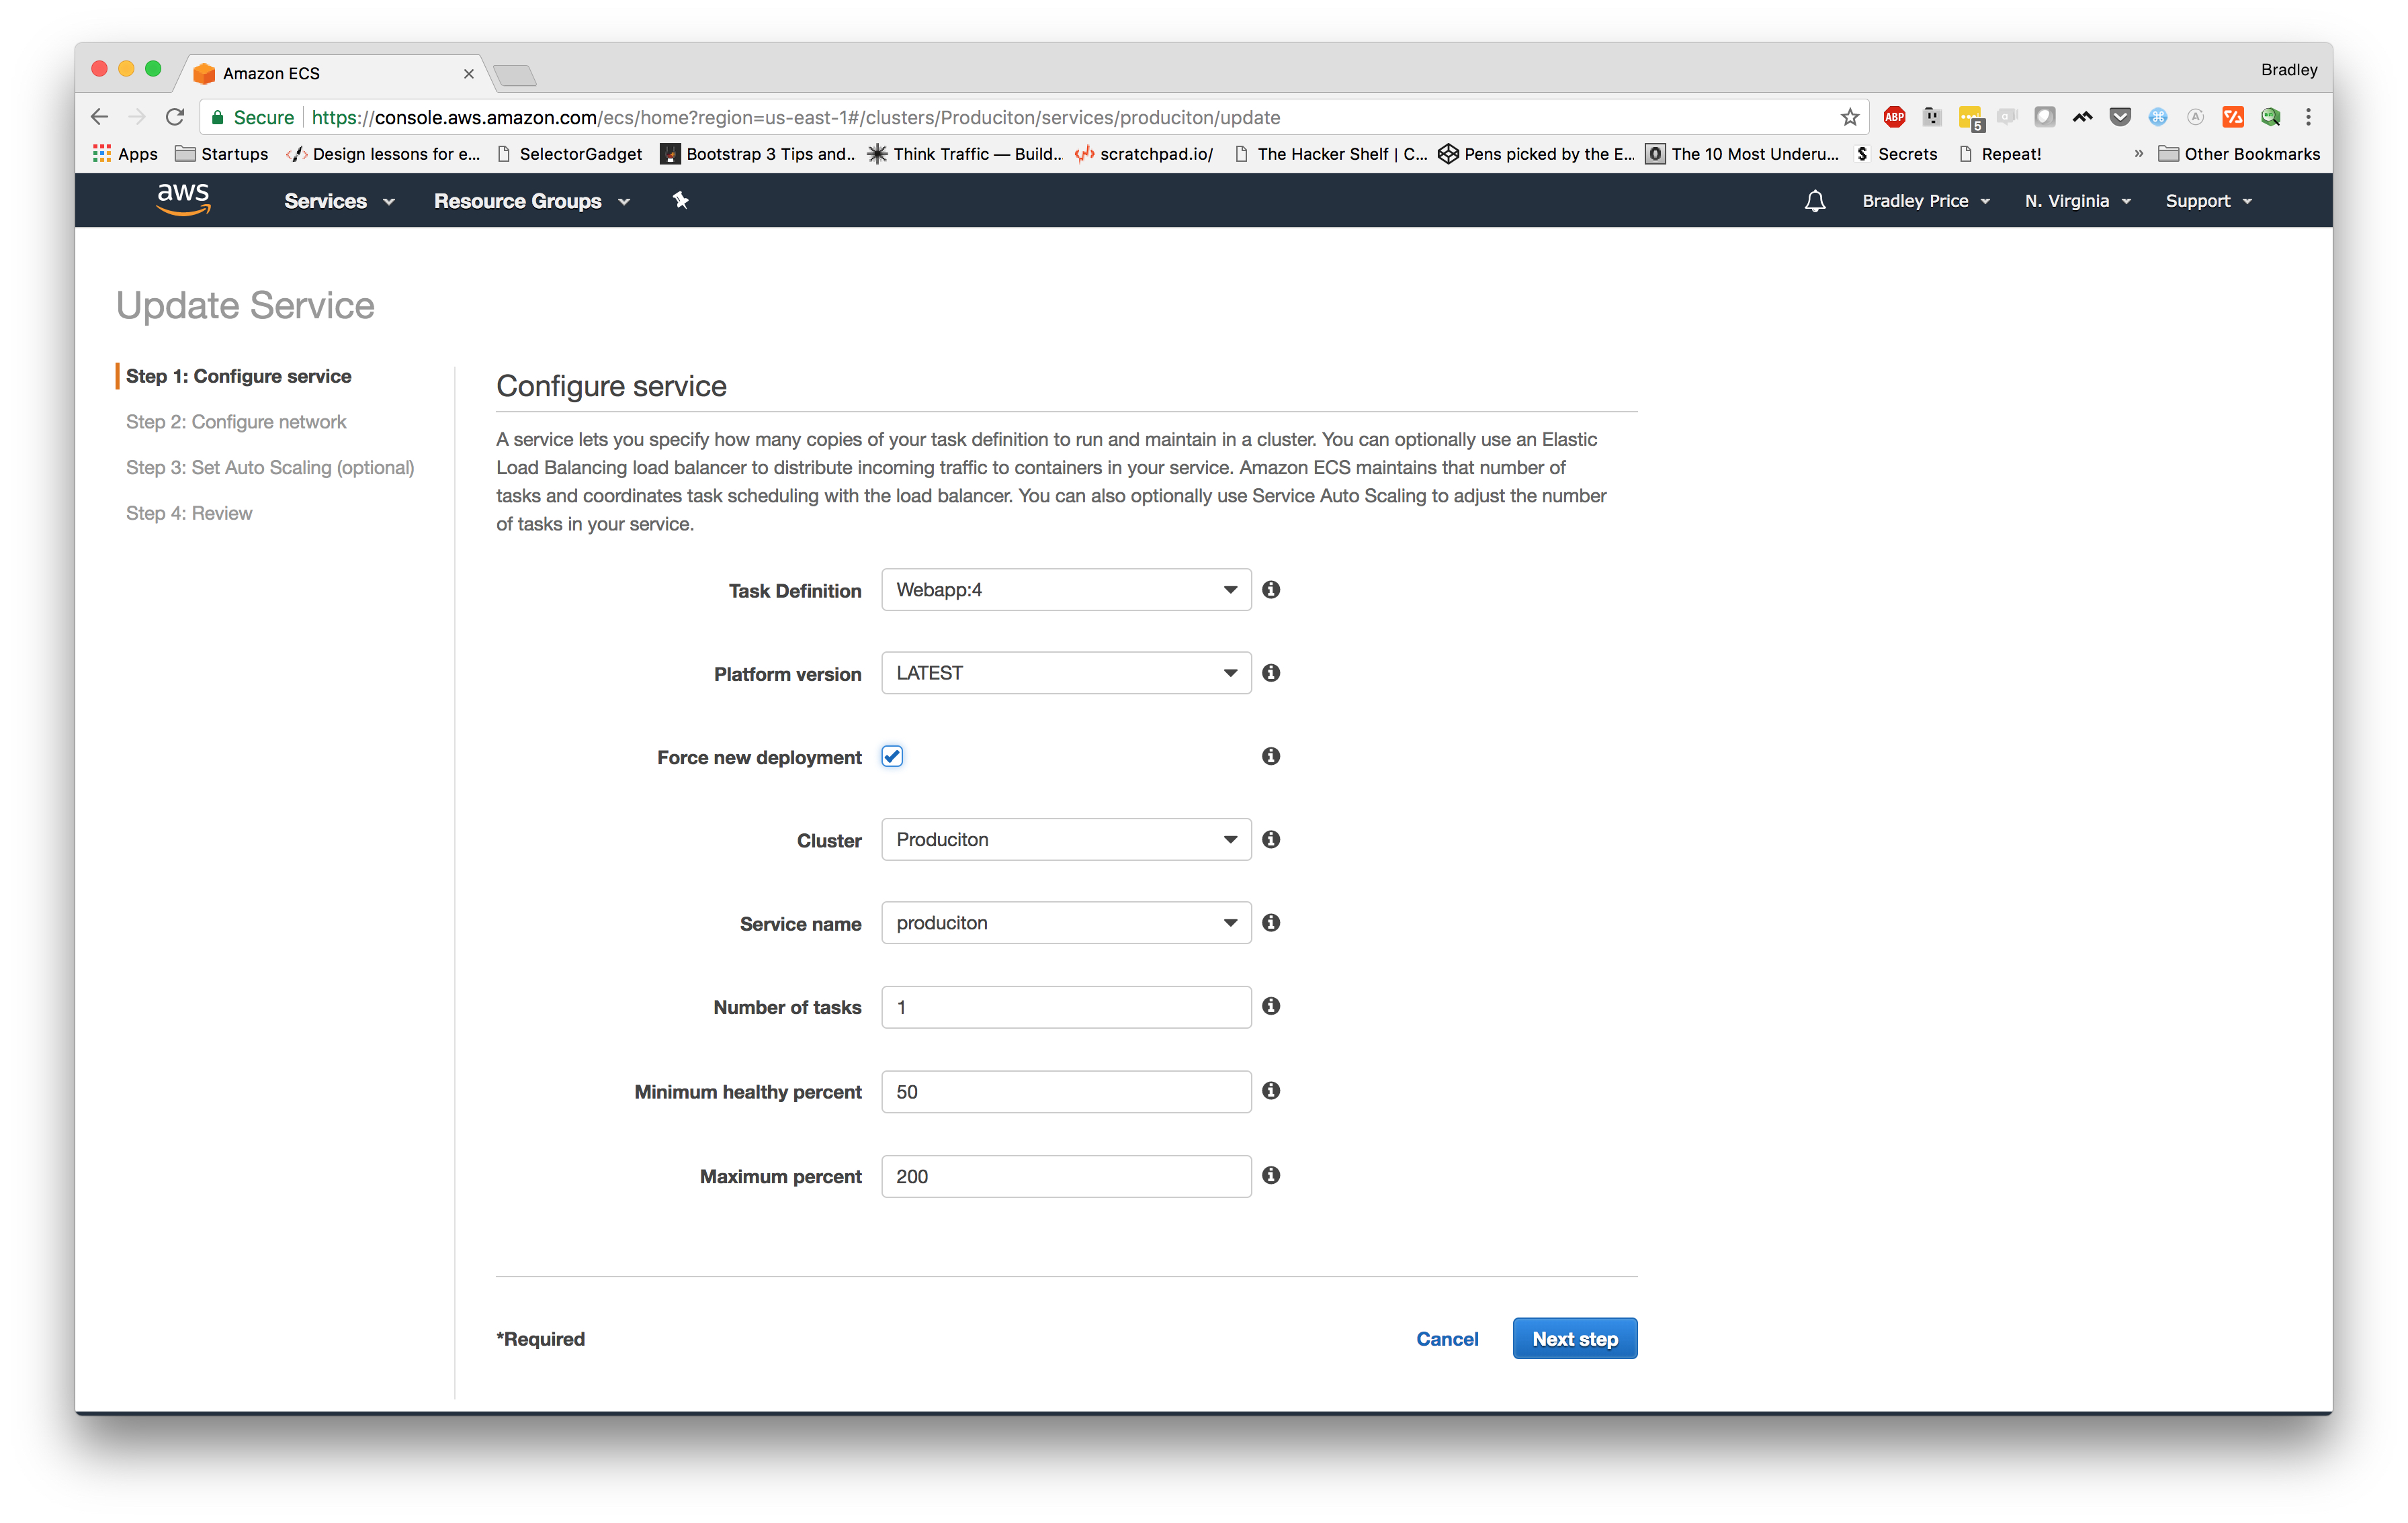Go to Step 3: Set Auto Scaling
This screenshot has width=2408, height=1523.
tap(270, 467)
